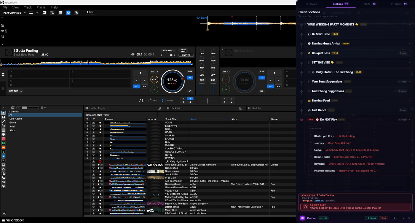The image size is (415, 223).
Task: Click the beat grid pad icon left of deck 1
Action: point(3,74)
